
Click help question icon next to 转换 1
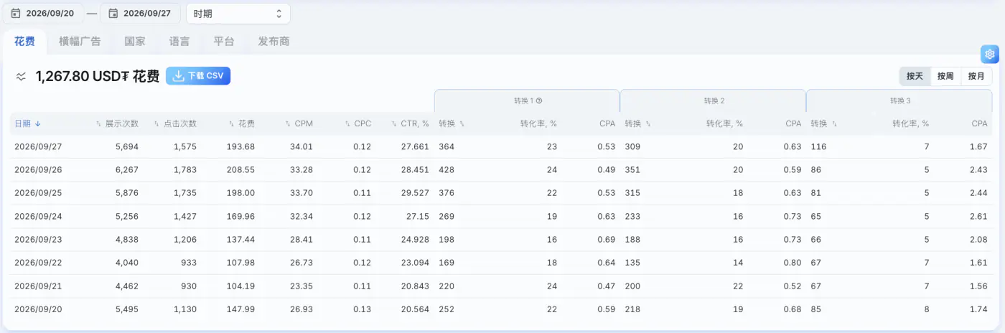click(x=539, y=101)
